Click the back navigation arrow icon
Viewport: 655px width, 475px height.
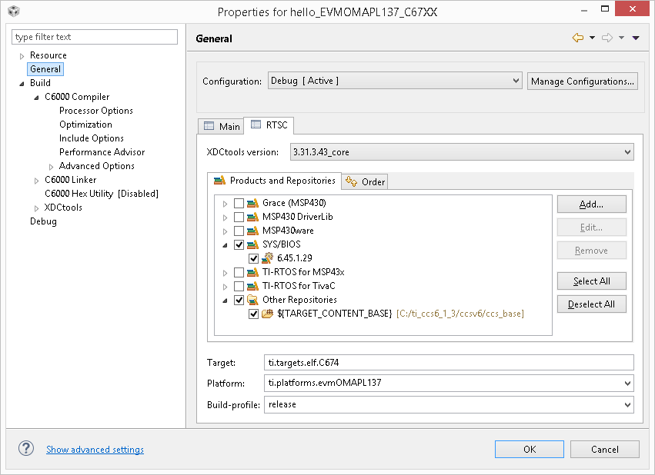click(x=577, y=38)
